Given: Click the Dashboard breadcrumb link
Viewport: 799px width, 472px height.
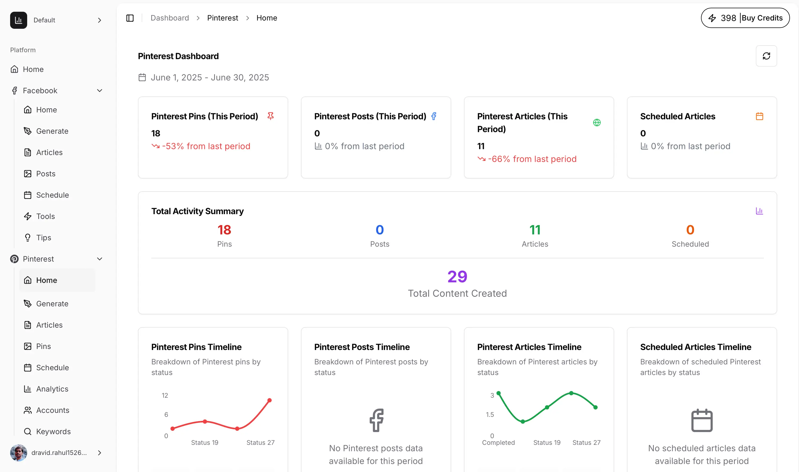Looking at the screenshot, I should tap(170, 18).
